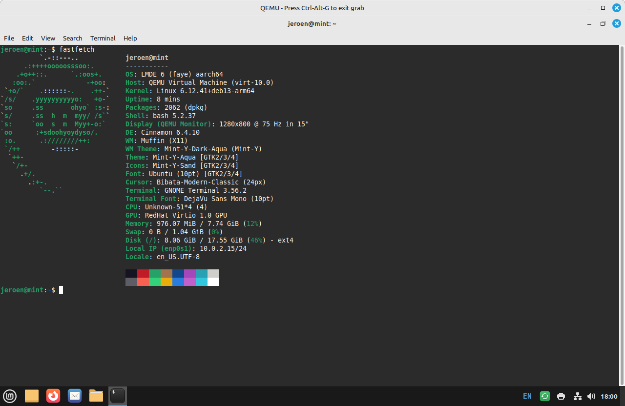Click the 'Theme: Mint-Y-Aqua' line

coord(182,157)
